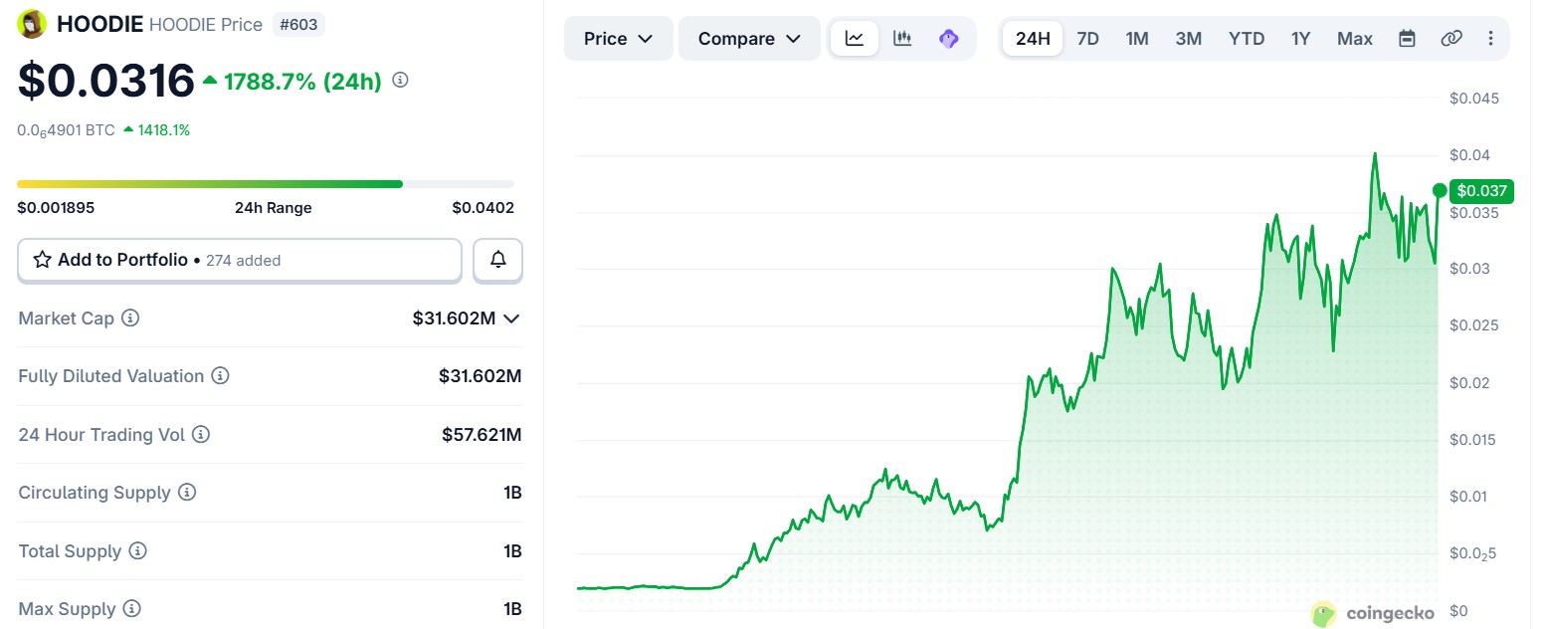Open price change info tooltip icon
Image resolution: width=1547 pixels, height=629 pixels.
tap(400, 80)
